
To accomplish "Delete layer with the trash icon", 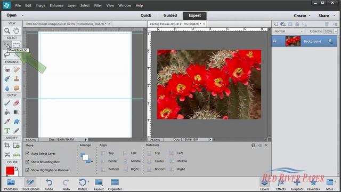I will coord(327,24).
